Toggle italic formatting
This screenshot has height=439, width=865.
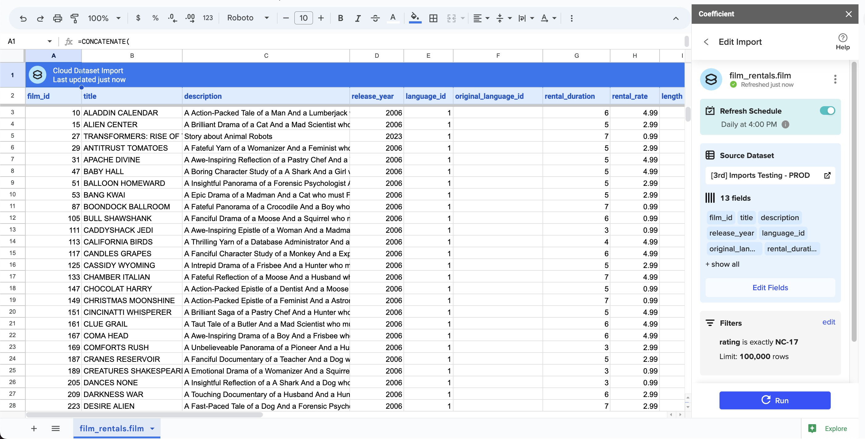click(358, 18)
